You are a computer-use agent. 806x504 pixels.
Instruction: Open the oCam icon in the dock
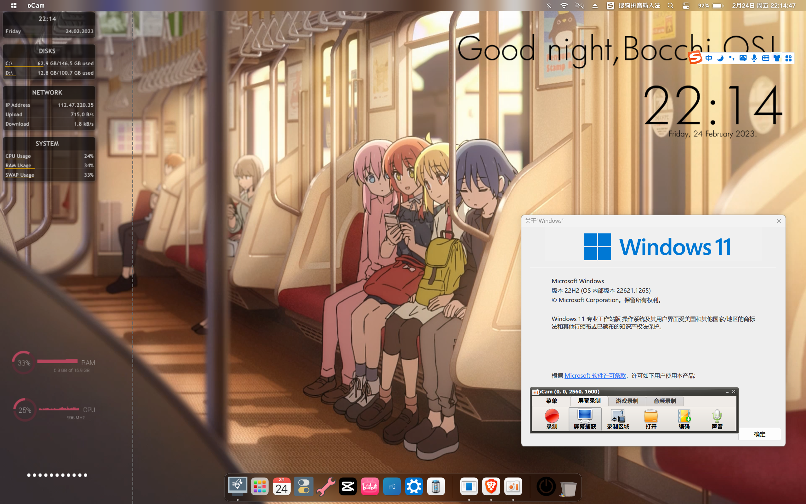[513, 487]
